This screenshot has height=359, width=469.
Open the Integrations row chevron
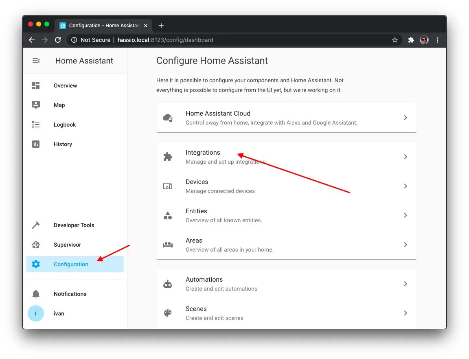click(x=405, y=157)
